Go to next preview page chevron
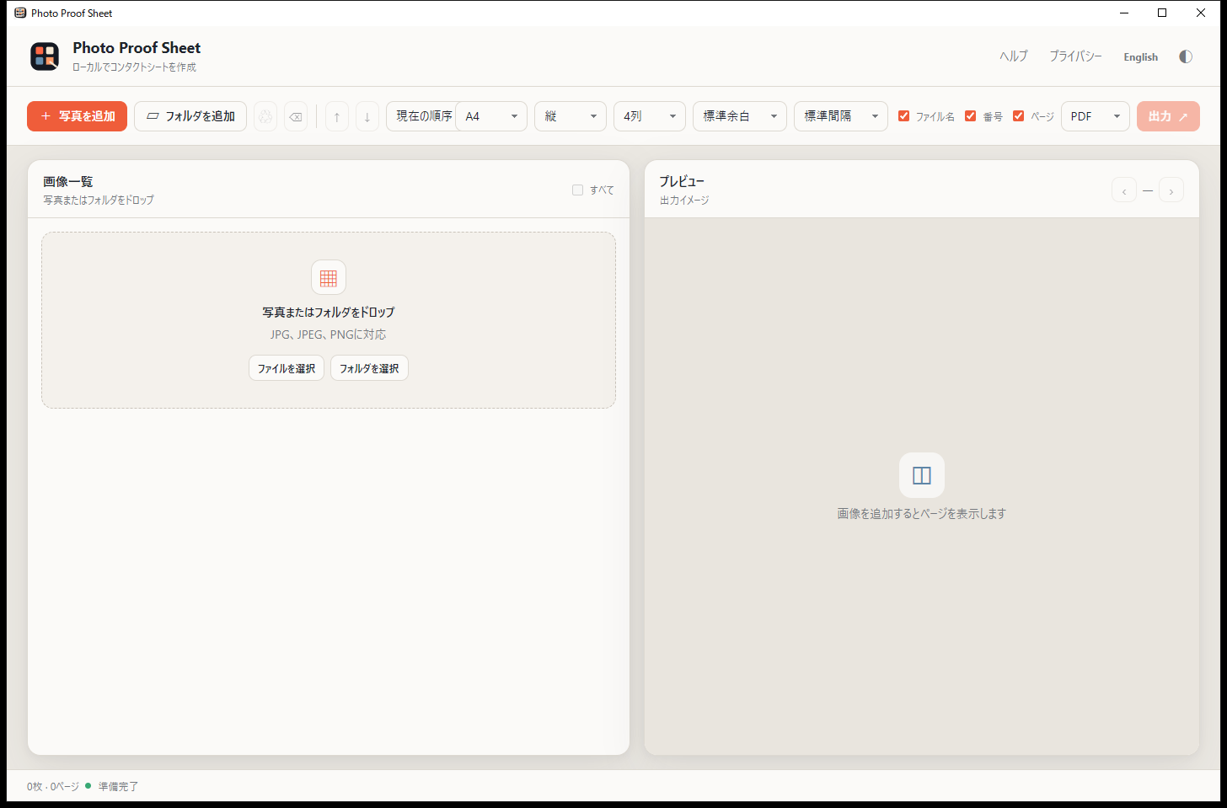The image size is (1227, 808). pyautogui.click(x=1171, y=190)
